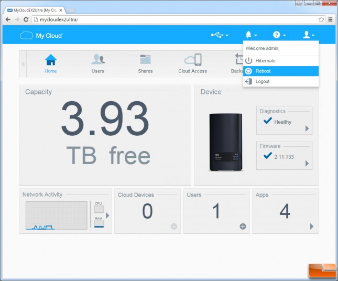Select Hibernate from the user menu
This screenshot has height=281, width=338.
281,61
